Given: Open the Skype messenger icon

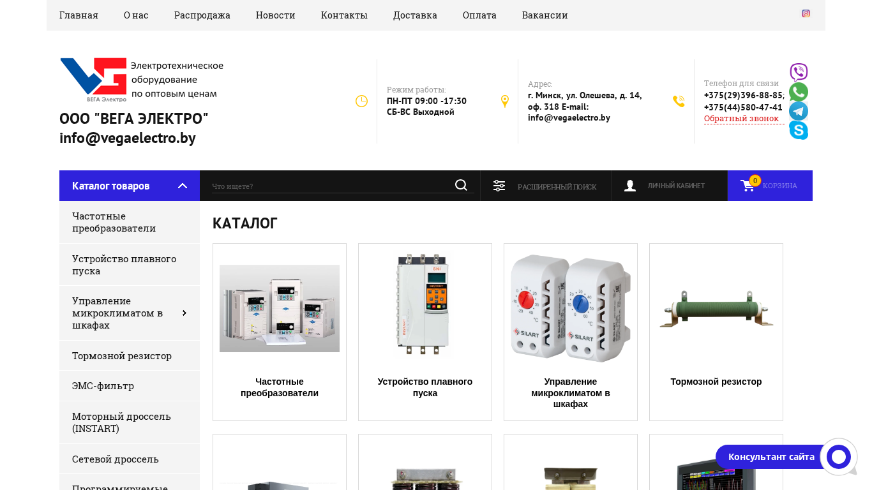Looking at the screenshot, I should [x=799, y=130].
